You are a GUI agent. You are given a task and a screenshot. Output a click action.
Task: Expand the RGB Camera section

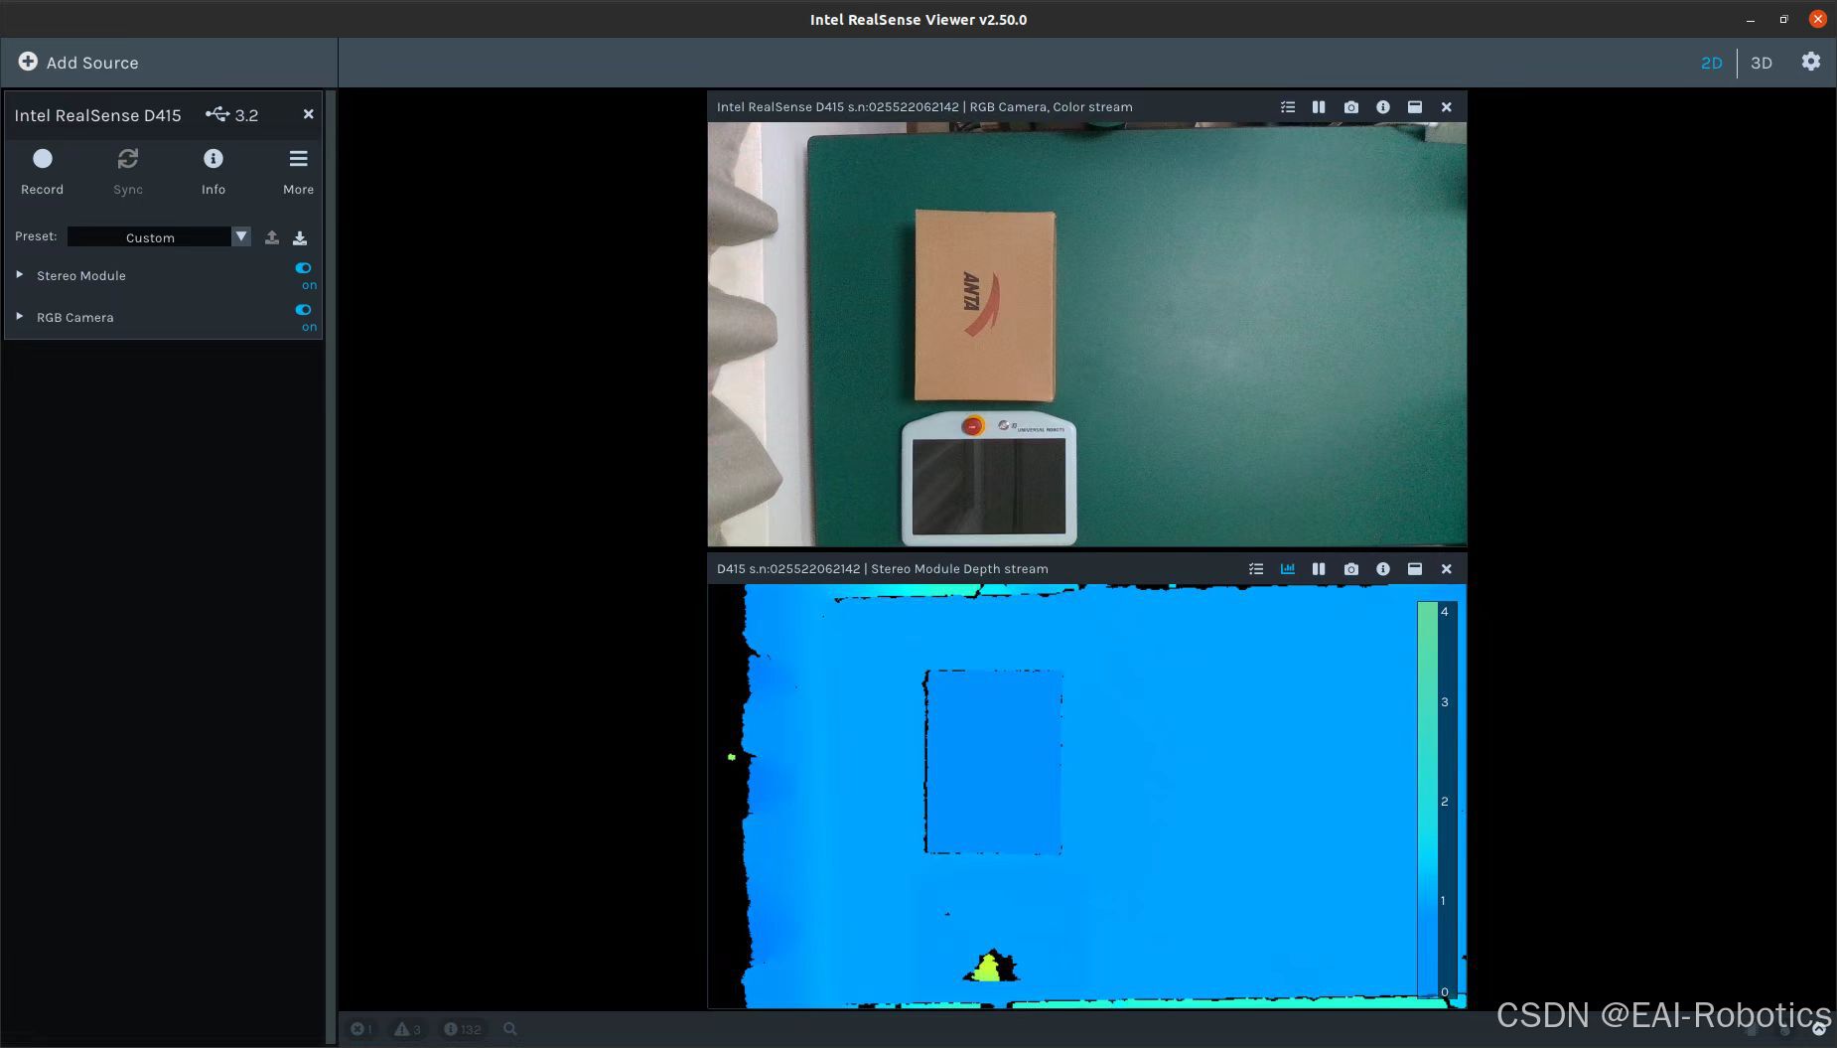pyautogui.click(x=19, y=317)
